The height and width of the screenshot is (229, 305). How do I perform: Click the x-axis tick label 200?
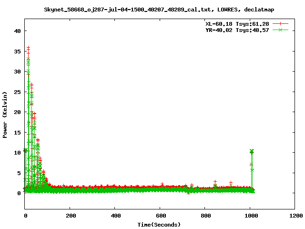click(x=71, y=216)
